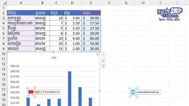Select row 5 header
The image size is (189, 106).
pyautogui.click(x=4, y=28)
